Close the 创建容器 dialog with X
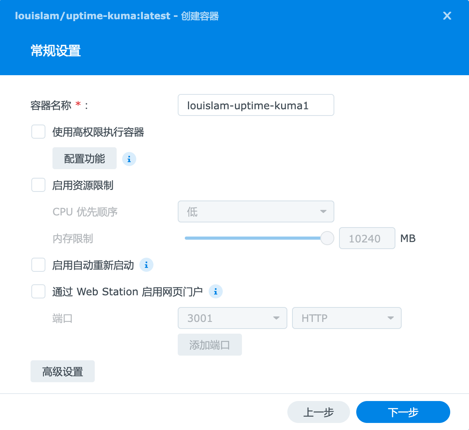The width and height of the screenshot is (469, 430). pos(447,16)
